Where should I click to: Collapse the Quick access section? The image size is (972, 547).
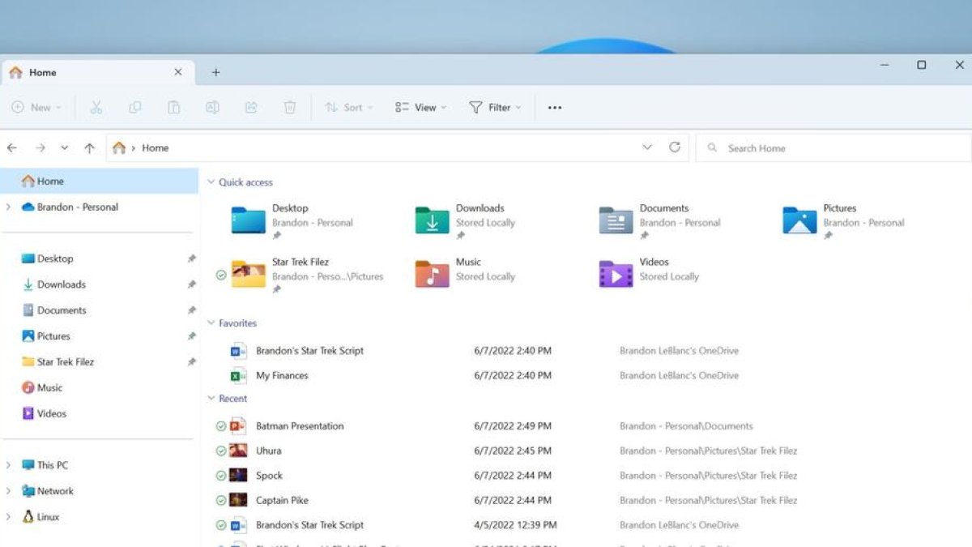[211, 182]
